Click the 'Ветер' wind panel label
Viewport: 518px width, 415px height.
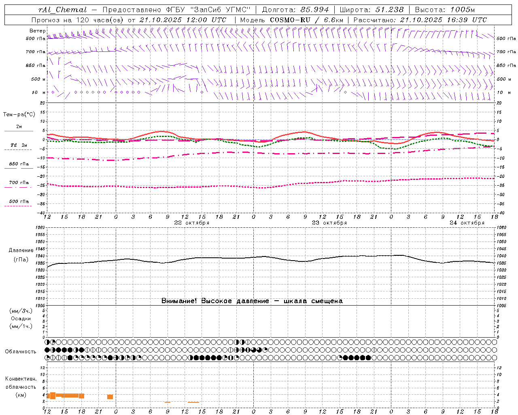[37, 31]
